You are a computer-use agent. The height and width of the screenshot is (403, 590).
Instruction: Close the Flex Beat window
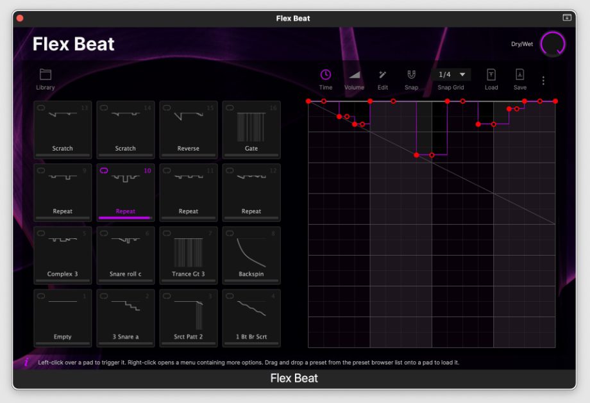[20, 18]
